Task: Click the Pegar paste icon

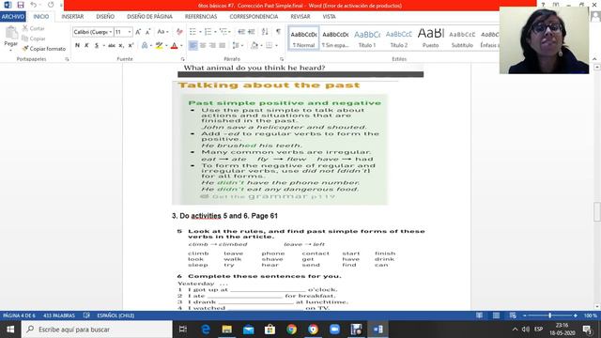Action: [11, 34]
